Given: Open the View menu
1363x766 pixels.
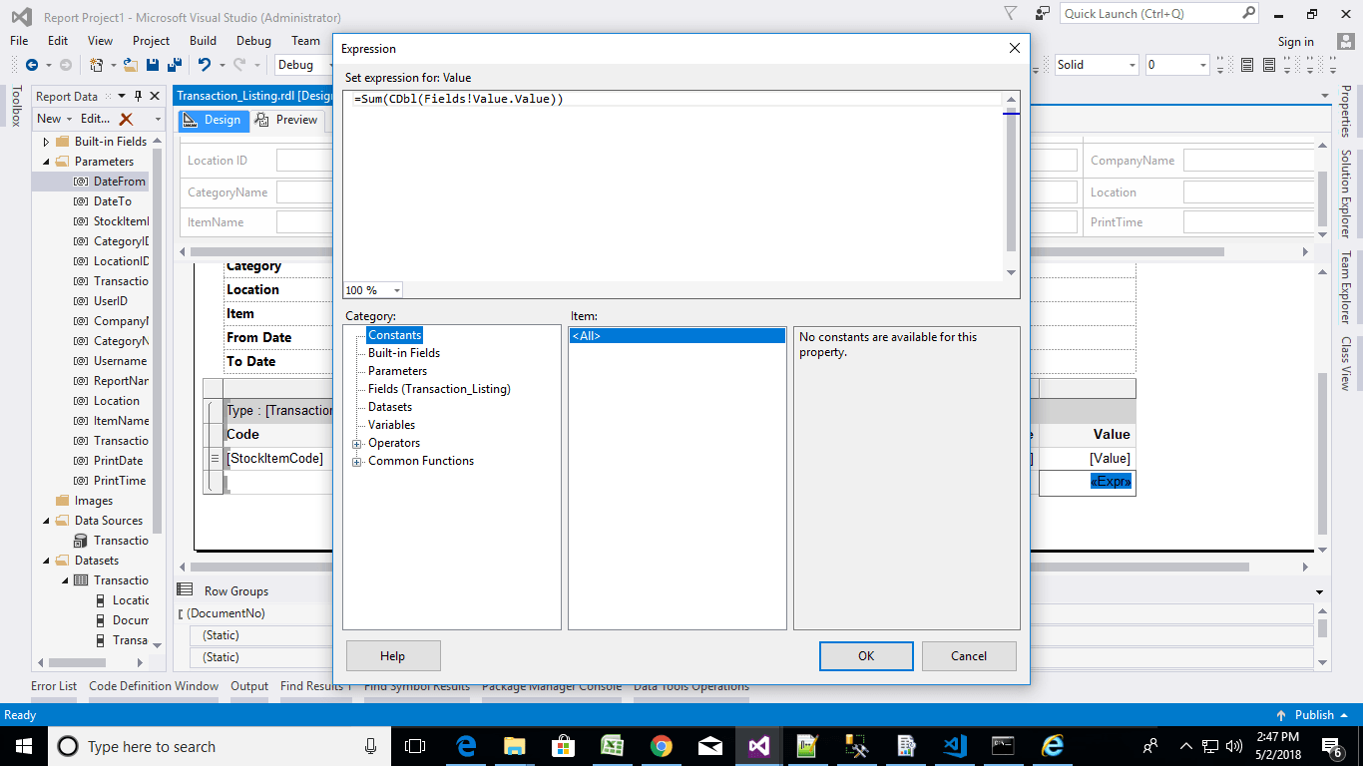Looking at the screenshot, I should 100,41.
